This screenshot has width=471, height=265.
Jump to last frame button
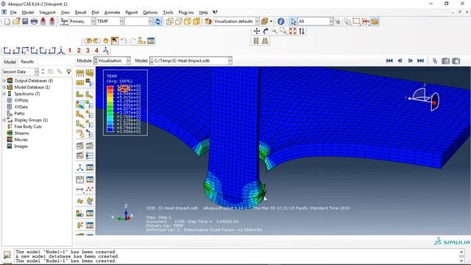pyautogui.click(x=420, y=60)
